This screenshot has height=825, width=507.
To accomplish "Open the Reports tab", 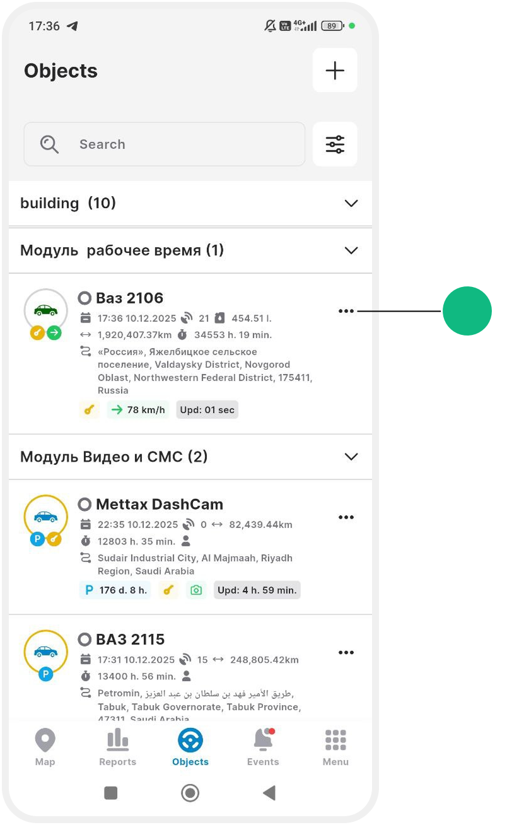I will [x=117, y=747].
